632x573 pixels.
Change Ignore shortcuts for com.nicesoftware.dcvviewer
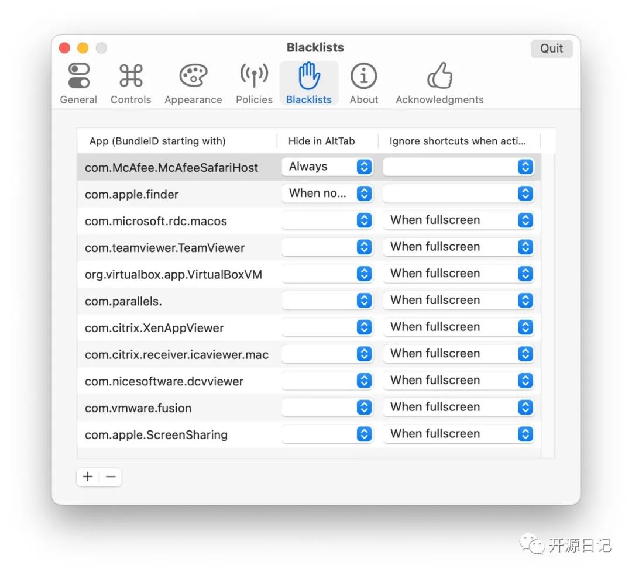459,381
